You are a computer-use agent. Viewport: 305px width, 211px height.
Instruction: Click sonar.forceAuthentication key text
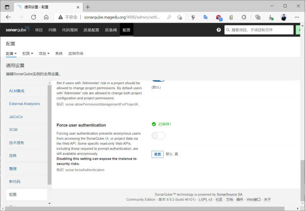[x=85, y=170]
